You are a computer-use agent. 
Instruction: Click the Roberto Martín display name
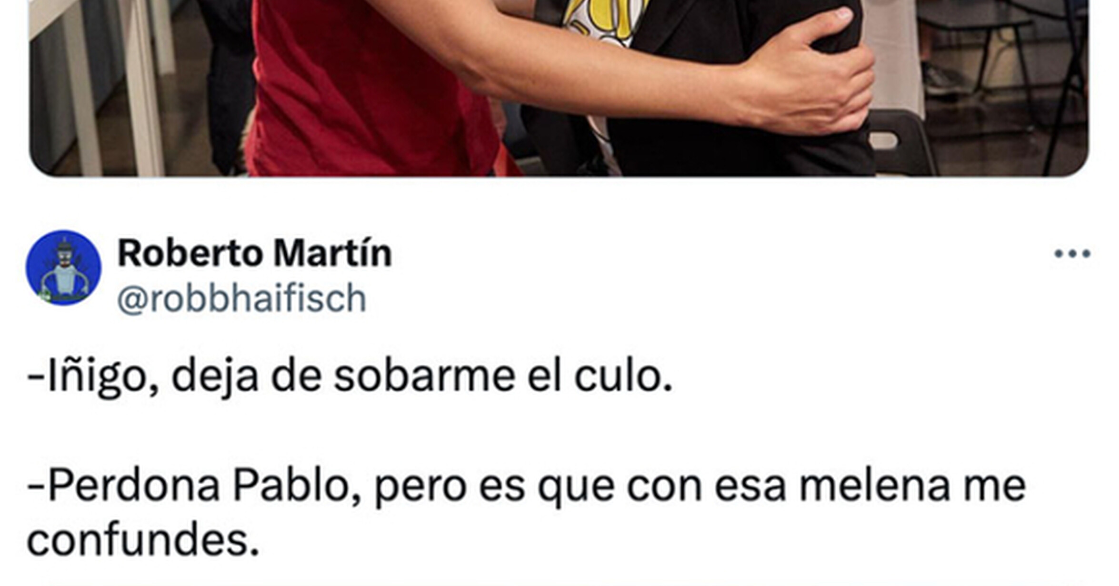[x=255, y=253]
